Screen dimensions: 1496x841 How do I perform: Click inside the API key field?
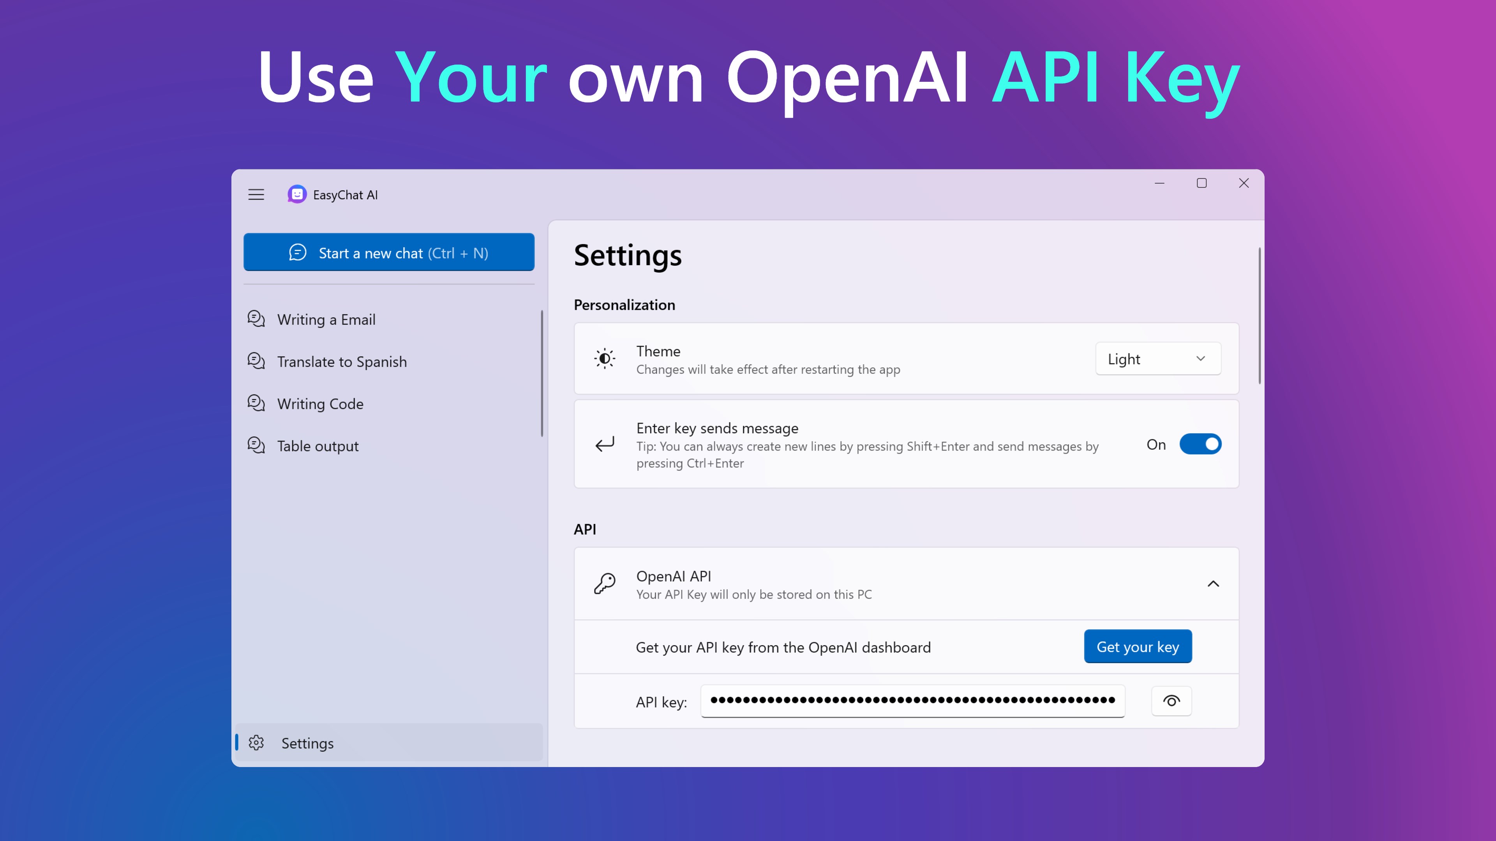pyautogui.click(x=912, y=700)
